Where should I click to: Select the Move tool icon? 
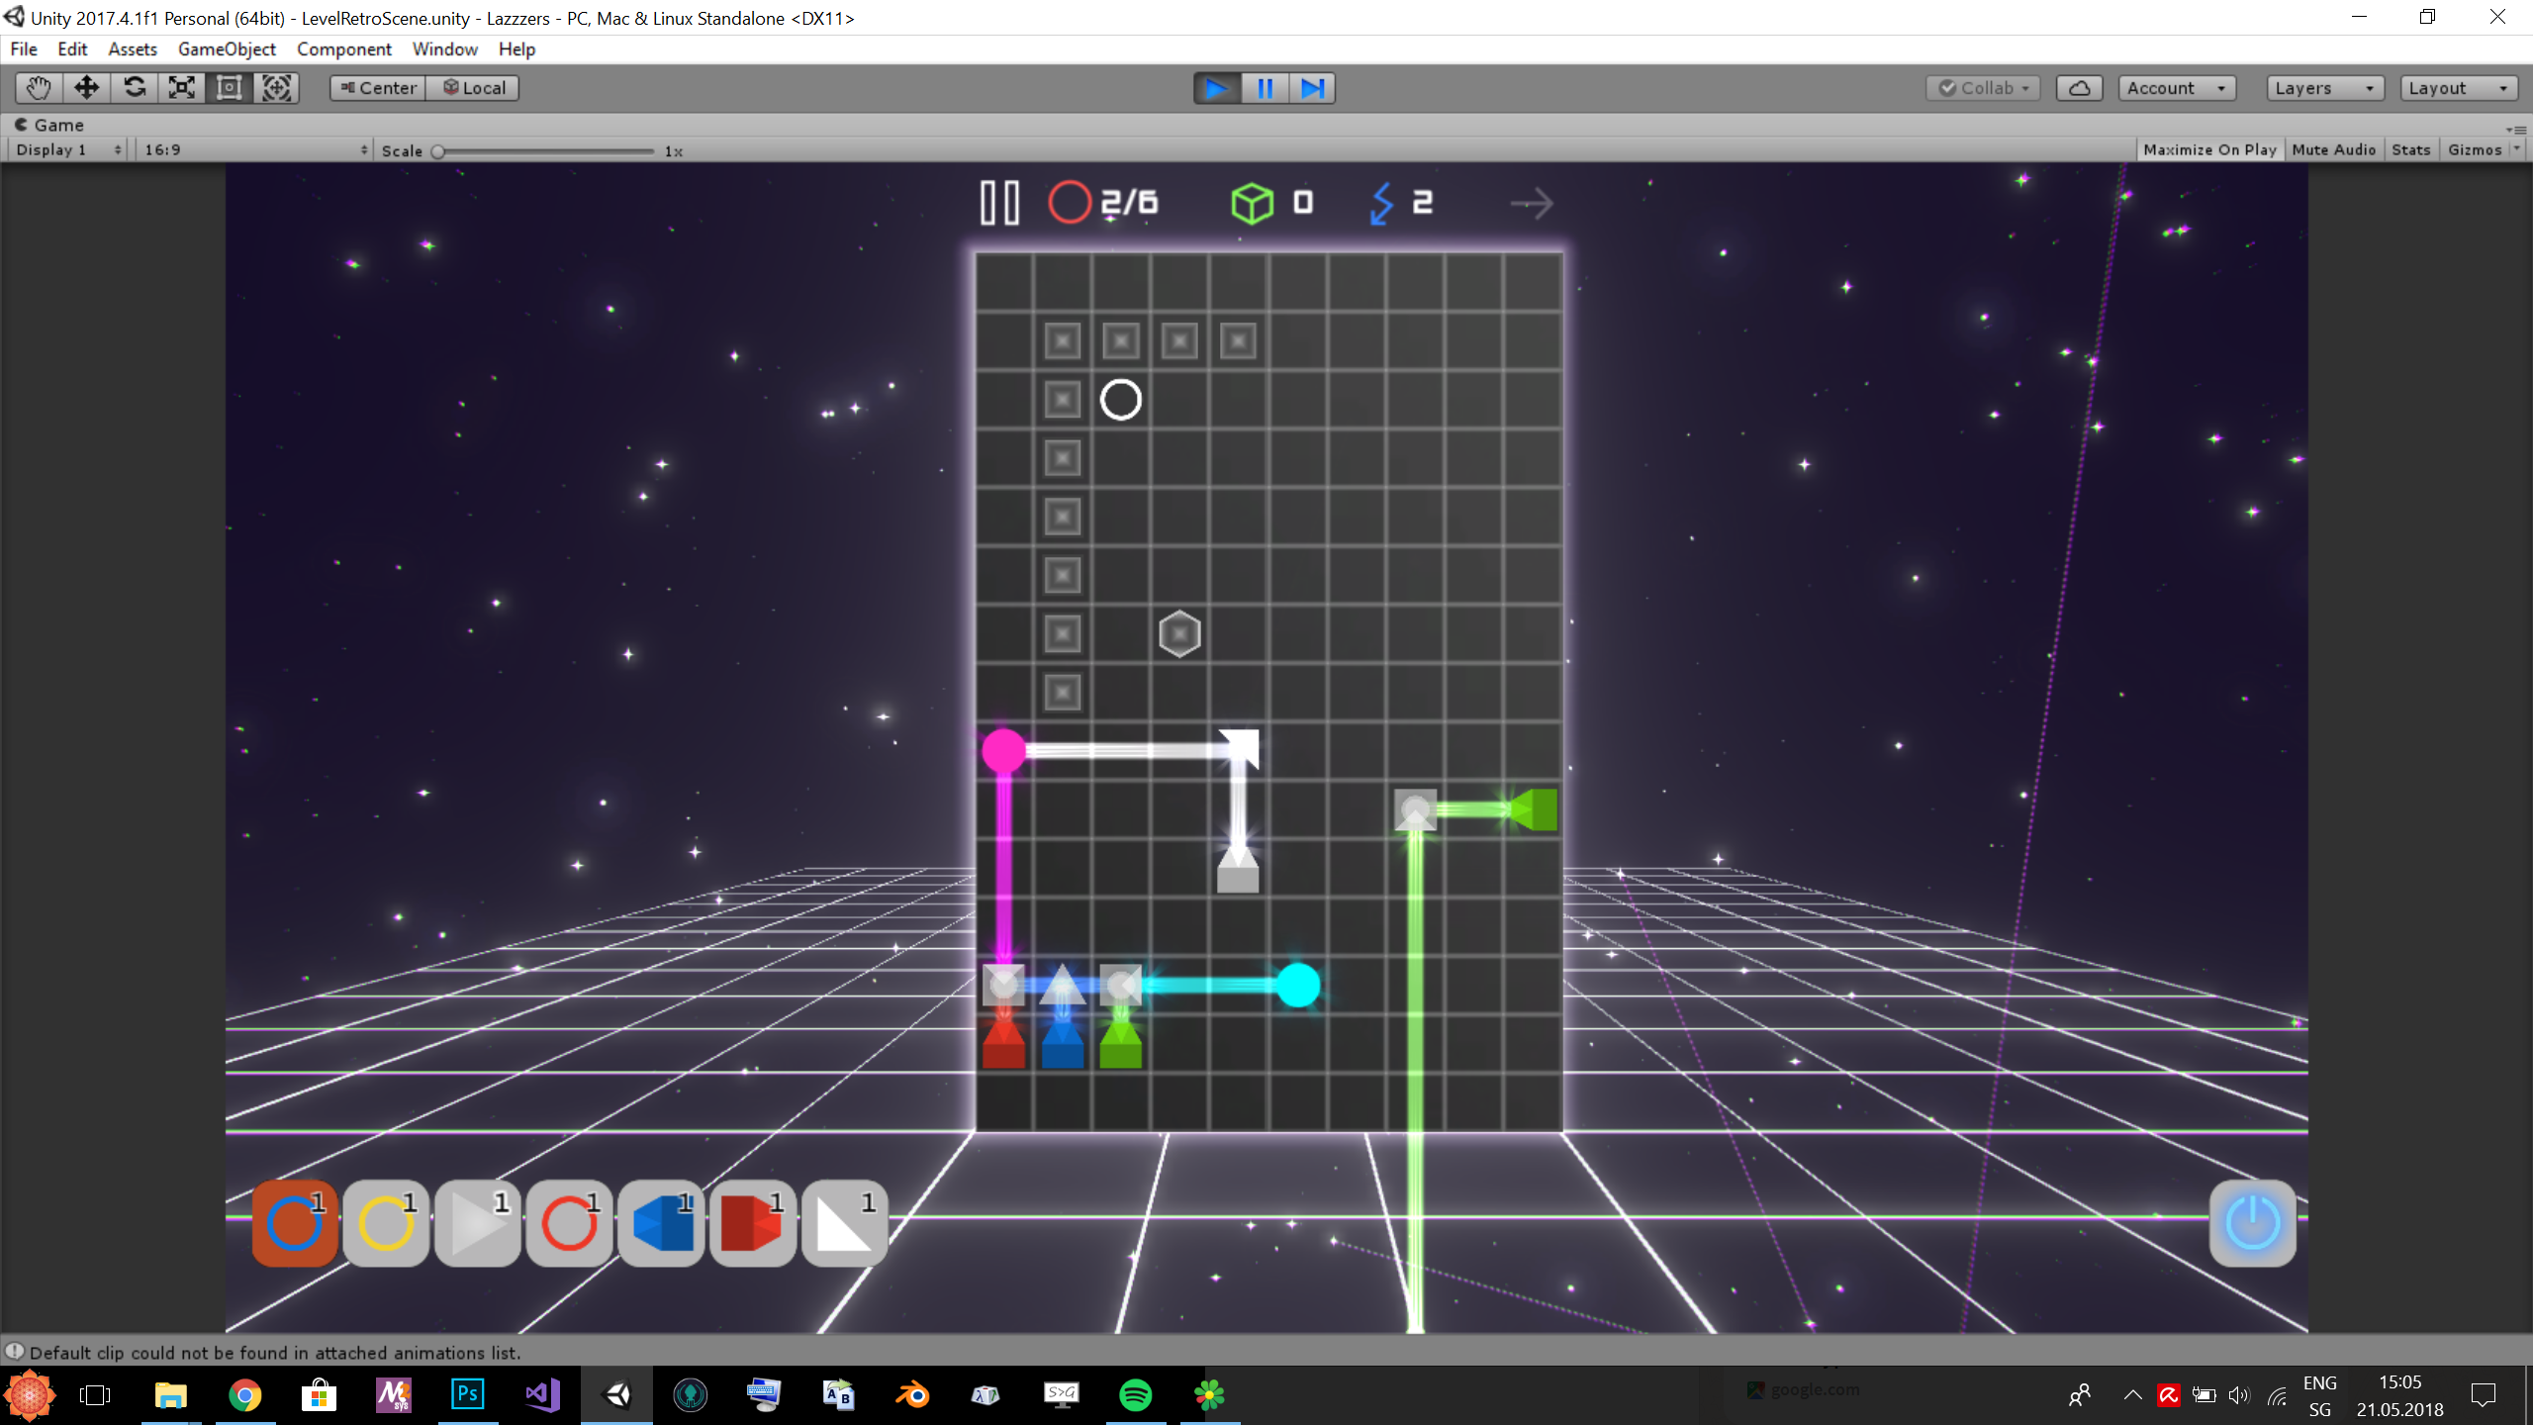click(x=86, y=88)
